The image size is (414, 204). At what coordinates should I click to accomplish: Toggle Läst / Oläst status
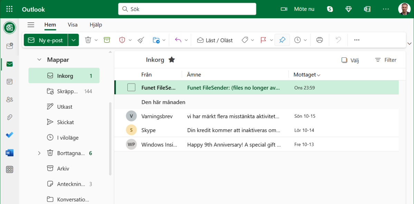(215, 40)
